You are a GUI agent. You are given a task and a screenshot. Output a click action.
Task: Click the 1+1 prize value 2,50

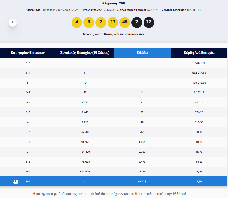(x=199, y=182)
